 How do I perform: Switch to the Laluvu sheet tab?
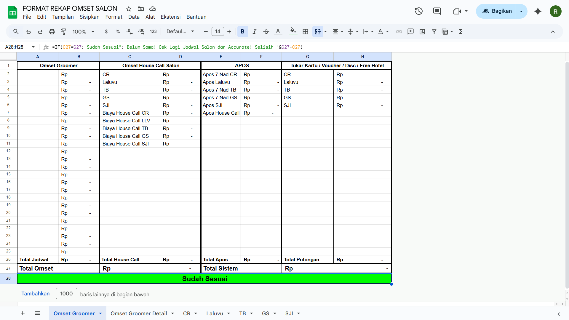[x=215, y=313]
